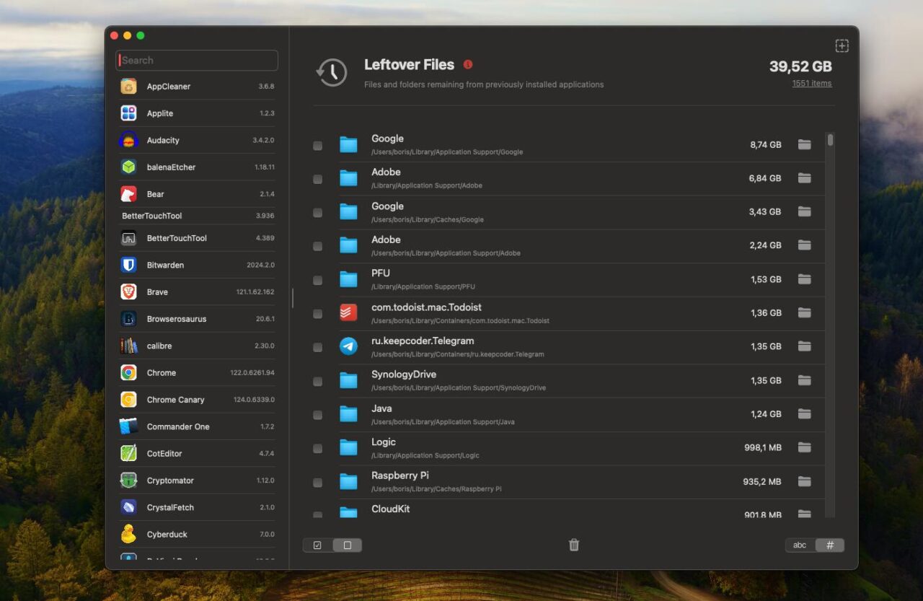Reveal Google 8,74 GB folder in Finder
The image size is (923, 601).
pyautogui.click(x=805, y=144)
